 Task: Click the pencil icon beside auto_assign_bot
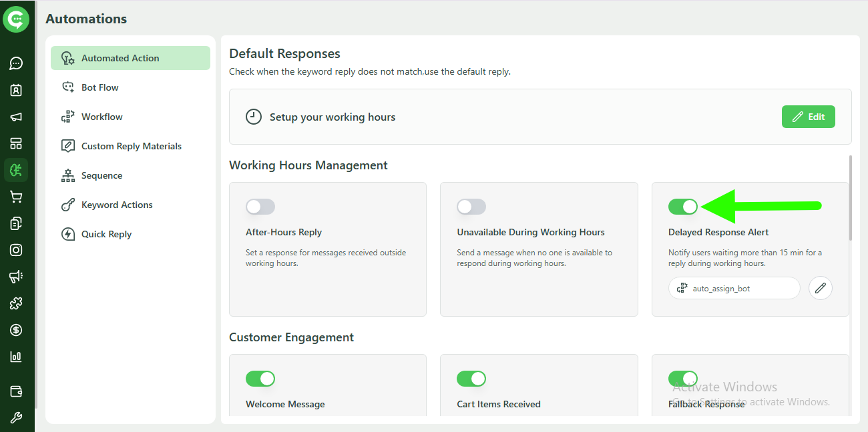click(x=820, y=287)
